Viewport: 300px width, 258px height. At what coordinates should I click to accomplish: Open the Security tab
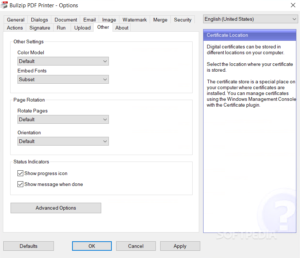point(182,20)
